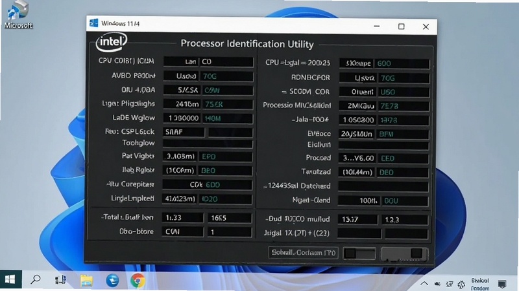
Task: Click the "100fl." value in the Nget-Cland row
Action: click(x=359, y=200)
